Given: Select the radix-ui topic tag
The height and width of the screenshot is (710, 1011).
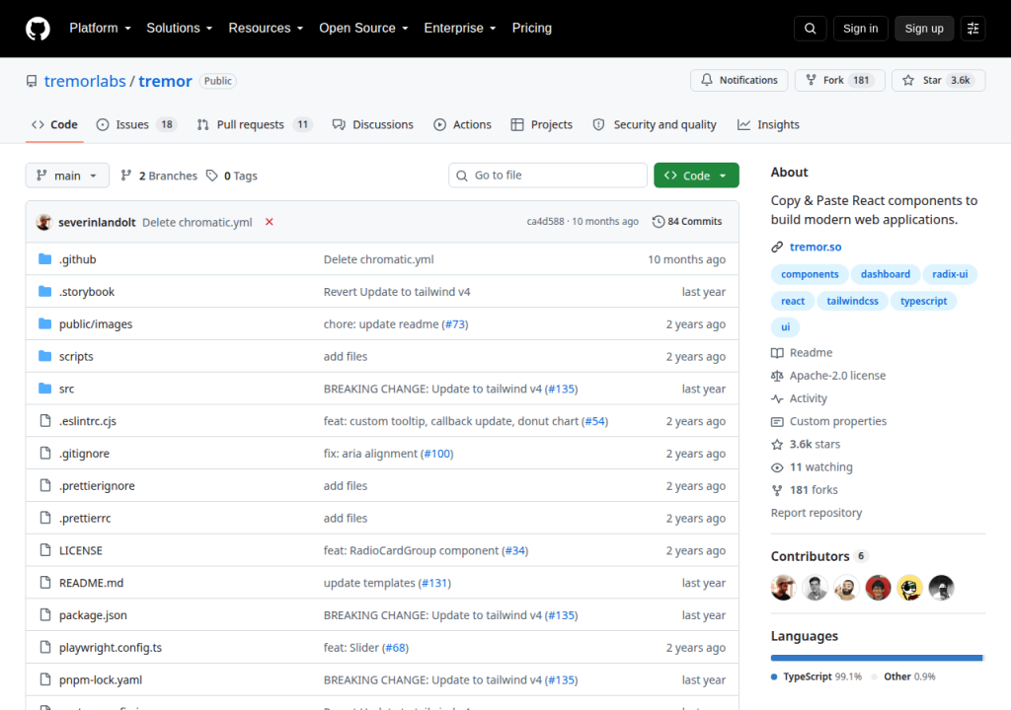Looking at the screenshot, I should [950, 274].
